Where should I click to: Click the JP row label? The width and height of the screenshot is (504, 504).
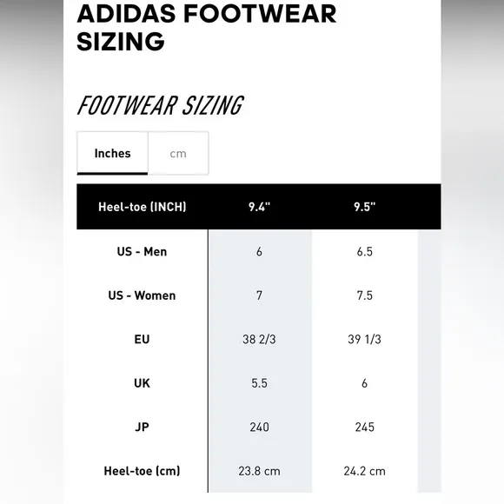142,427
